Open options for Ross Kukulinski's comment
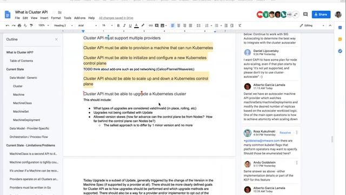The width and height of the screenshot is (346, 195). pos(297,132)
